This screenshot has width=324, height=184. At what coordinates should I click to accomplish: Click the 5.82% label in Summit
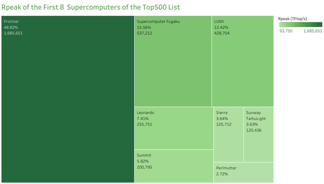pos(143,161)
